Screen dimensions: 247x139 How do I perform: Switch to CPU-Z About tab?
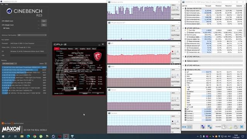[94, 49]
